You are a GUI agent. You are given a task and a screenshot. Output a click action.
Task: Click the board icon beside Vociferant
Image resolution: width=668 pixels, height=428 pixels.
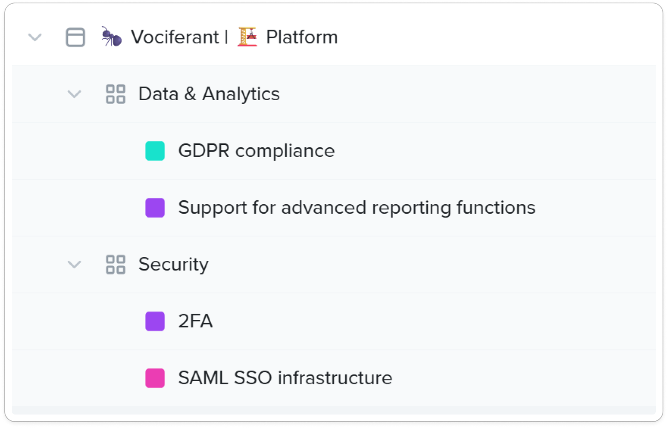(x=75, y=37)
